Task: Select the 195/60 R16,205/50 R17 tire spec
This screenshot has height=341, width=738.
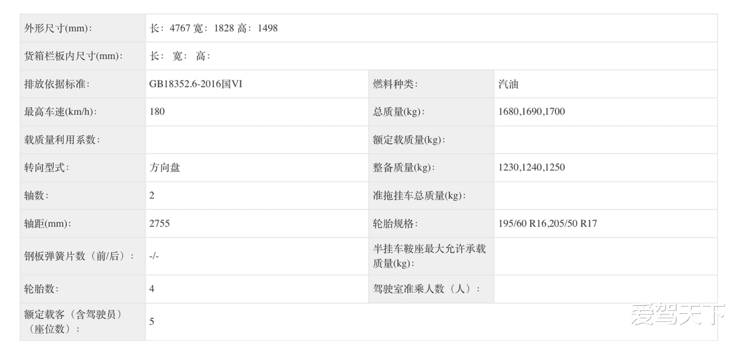Action: point(547,224)
